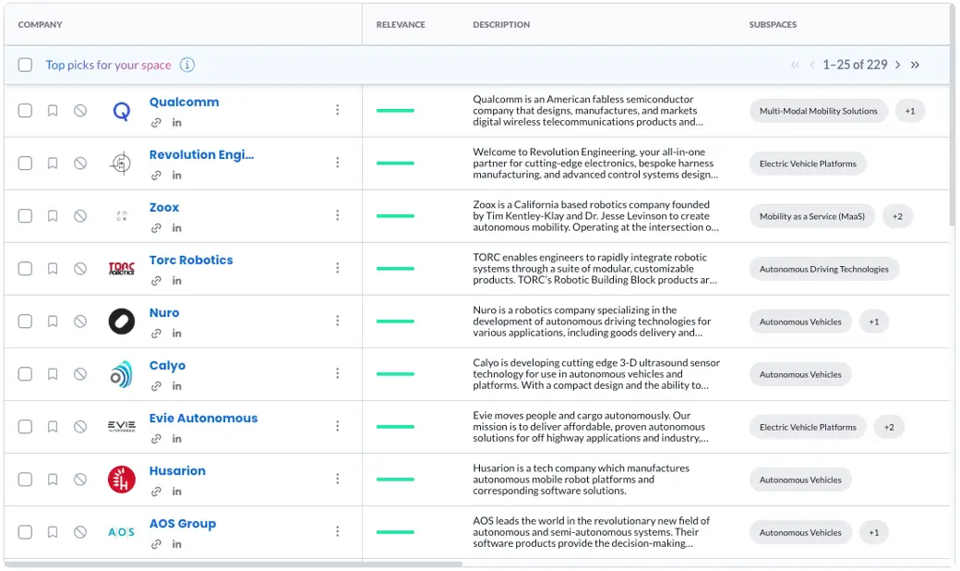
Task: Select the AOS Group row checkbox
Action: point(25,532)
